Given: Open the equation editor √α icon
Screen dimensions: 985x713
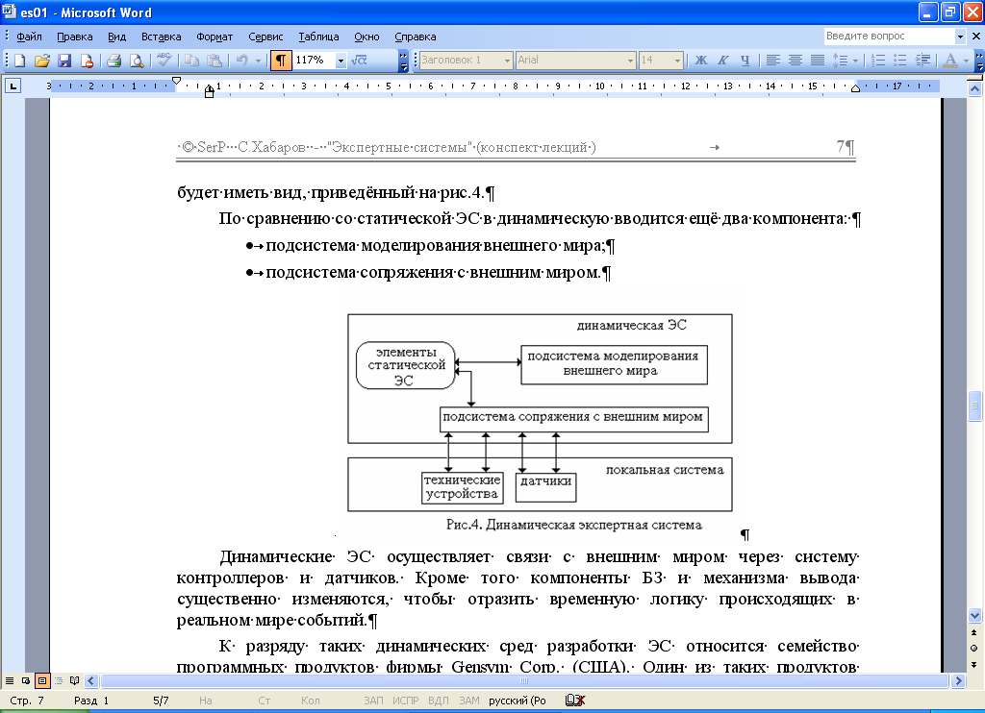Looking at the screenshot, I should coord(359,61).
